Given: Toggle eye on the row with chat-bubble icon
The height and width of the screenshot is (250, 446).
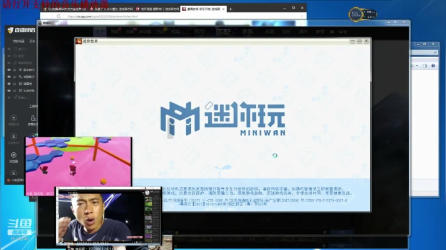Looking at the screenshot, I should coord(9,90).
